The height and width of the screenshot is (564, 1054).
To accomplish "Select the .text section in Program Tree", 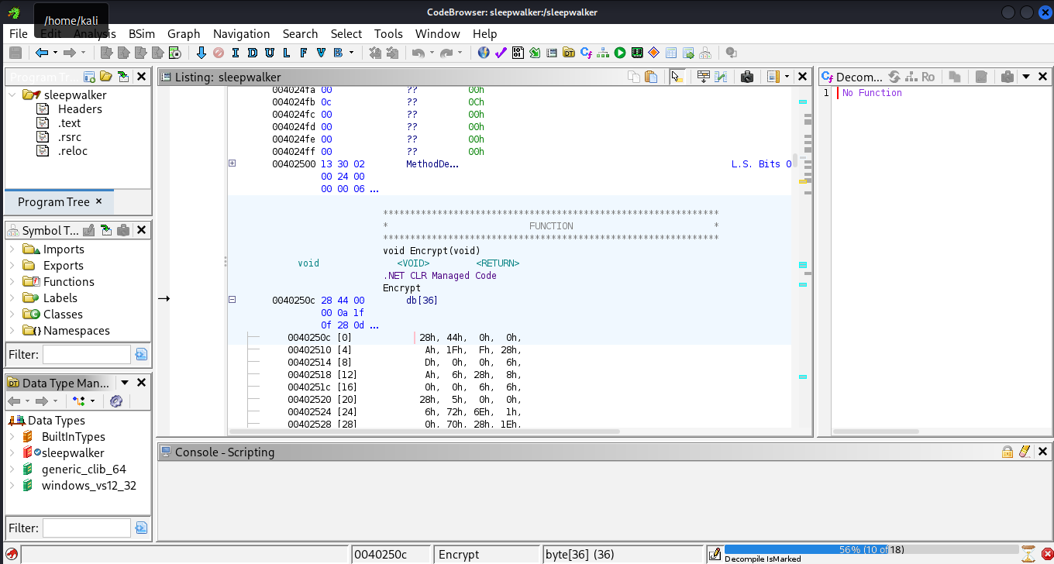I will 69,123.
